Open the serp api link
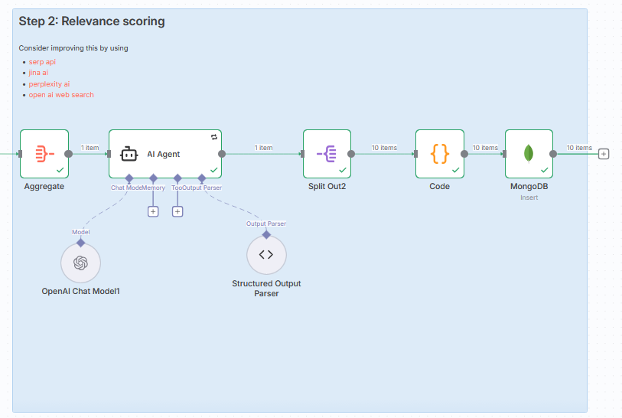This screenshot has width=622, height=418. (42, 61)
